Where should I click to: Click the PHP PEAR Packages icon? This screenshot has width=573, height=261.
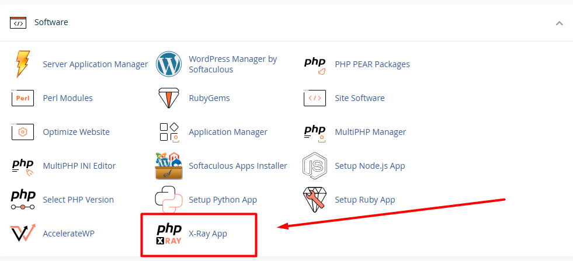coord(315,65)
